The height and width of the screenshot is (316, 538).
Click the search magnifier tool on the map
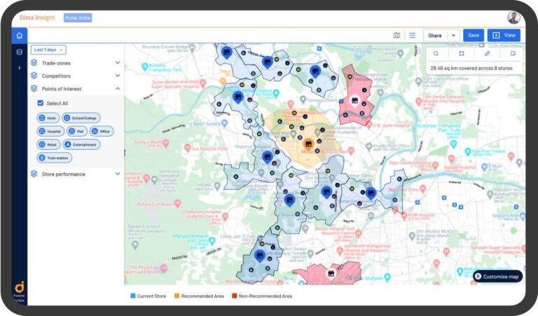pyautogui.click(x=436, y=53)
